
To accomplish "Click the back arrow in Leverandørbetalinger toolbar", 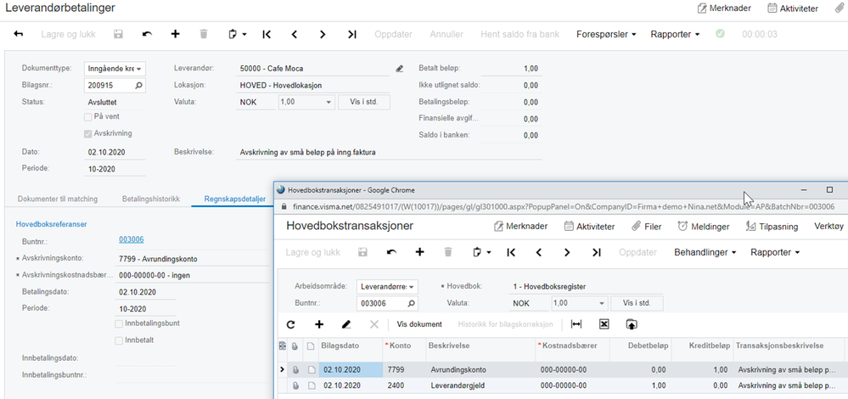I will [19, 35].
